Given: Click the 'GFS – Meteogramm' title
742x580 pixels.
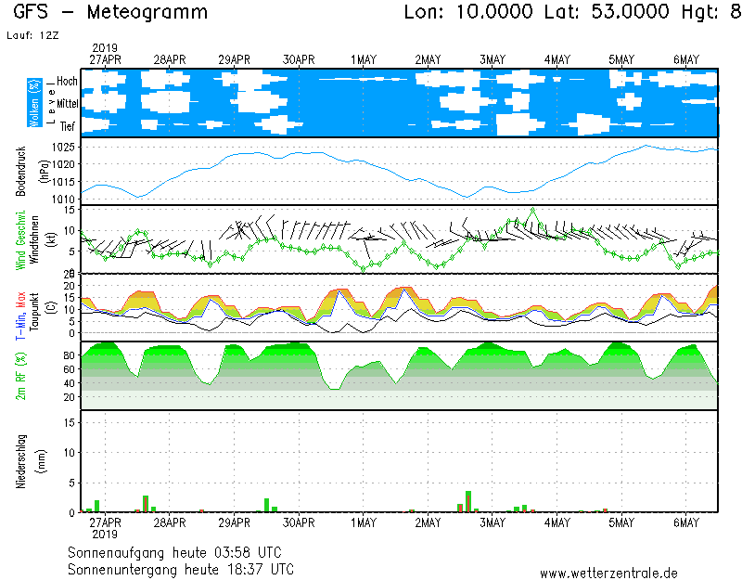Looking at the screenshot, I should pyautogui.click(x=110, y=12).
